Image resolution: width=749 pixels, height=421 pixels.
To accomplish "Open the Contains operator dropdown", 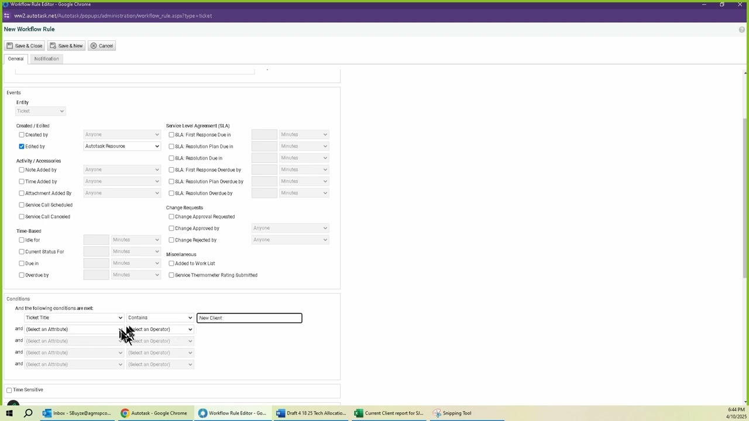I will pos(160,318).
